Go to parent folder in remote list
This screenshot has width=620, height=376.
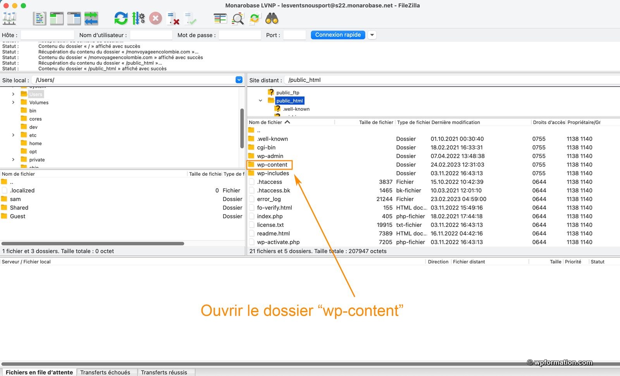pyautogui.click(x=258, y=130)
